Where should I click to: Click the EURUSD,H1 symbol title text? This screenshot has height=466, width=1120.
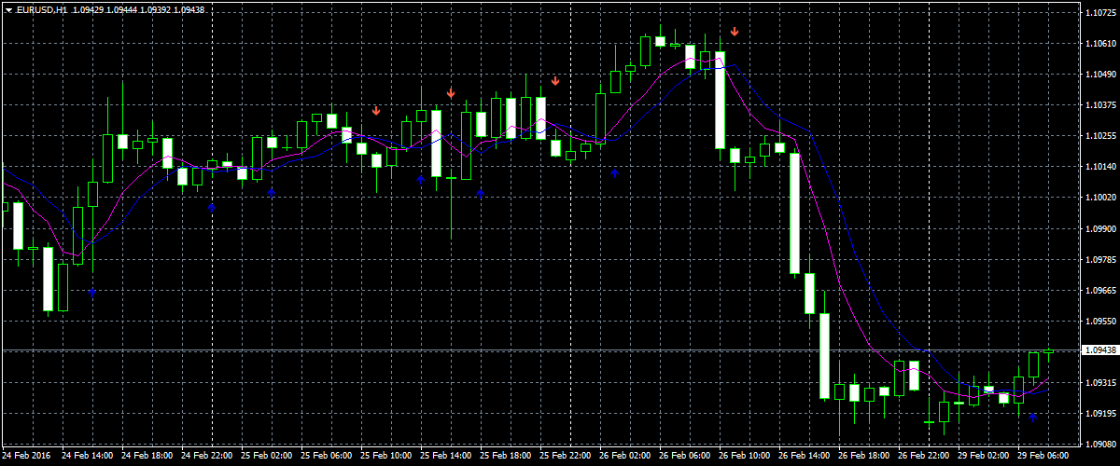tap(40, 9)
